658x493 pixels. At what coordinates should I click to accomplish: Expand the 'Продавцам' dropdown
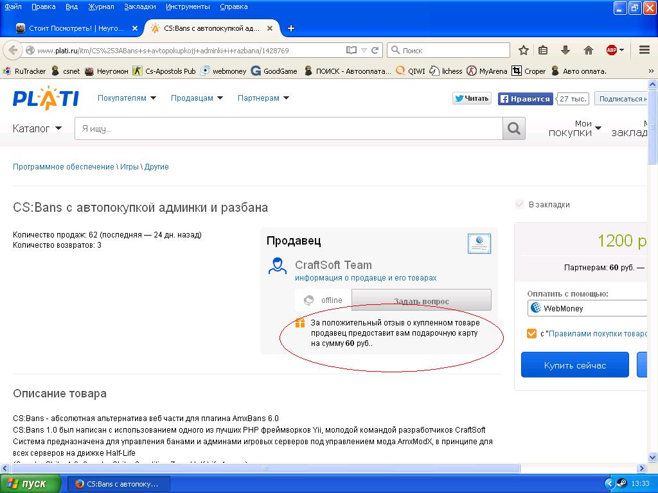197,98
